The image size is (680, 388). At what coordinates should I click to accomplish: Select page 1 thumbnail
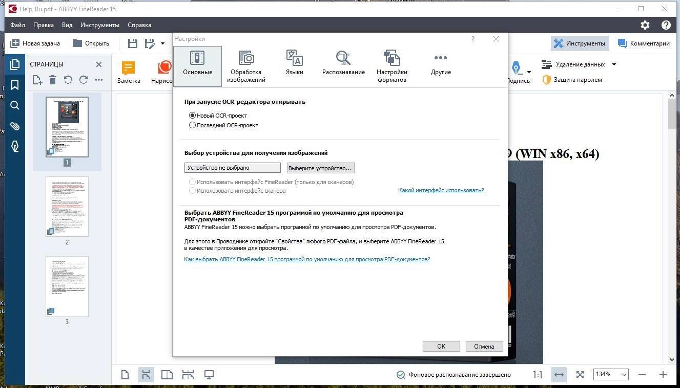pos(67,127)
